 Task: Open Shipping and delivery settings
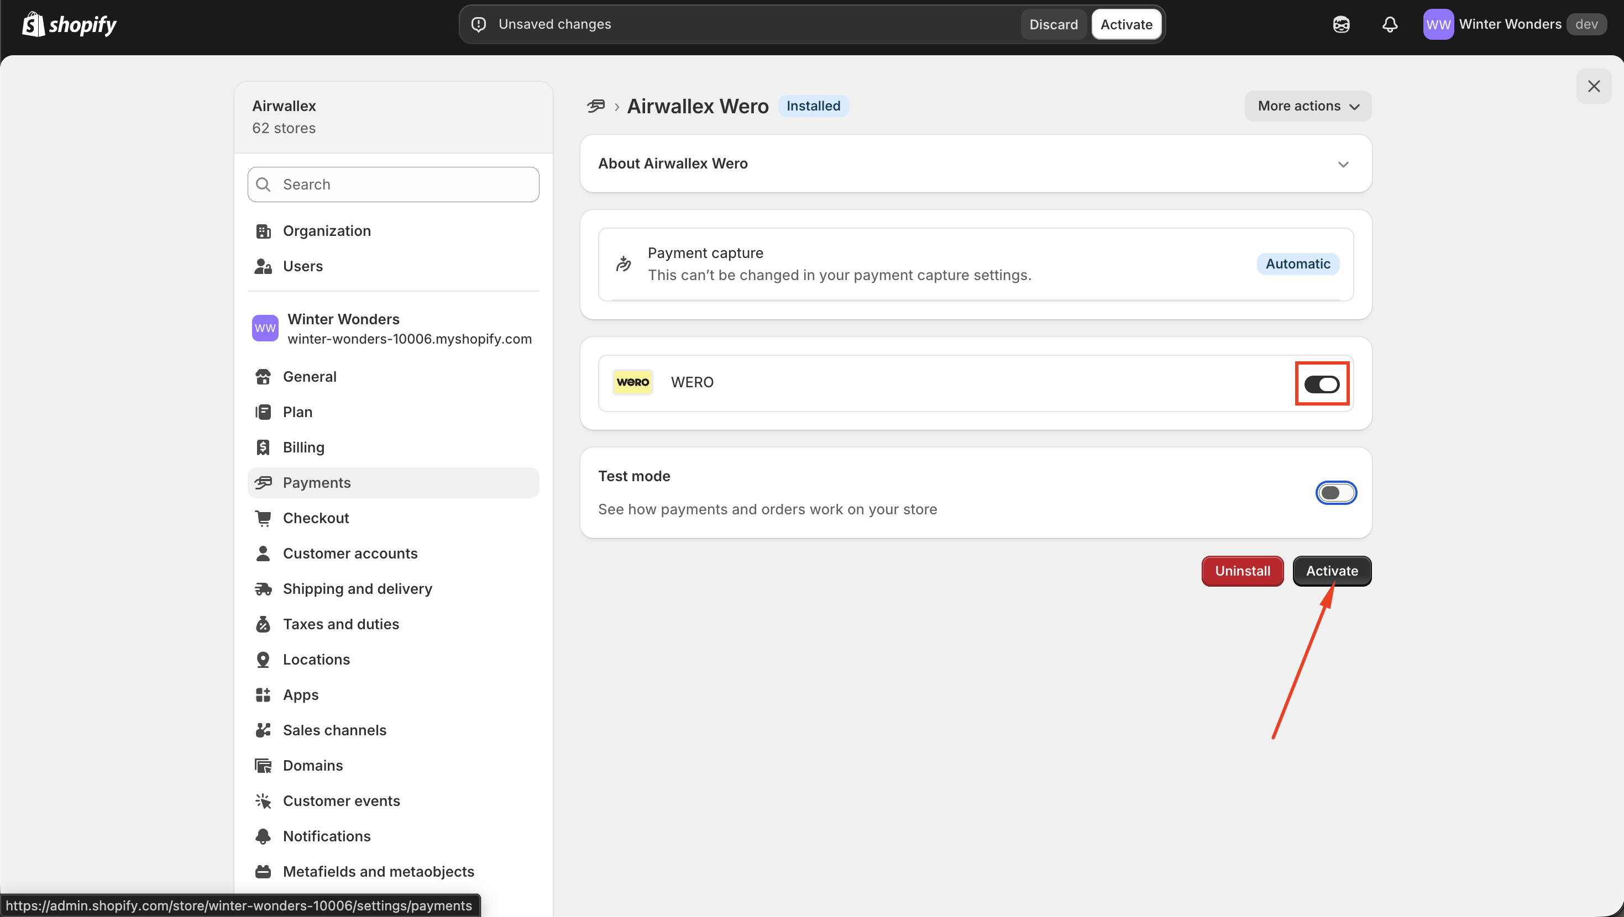click(x=394, y=589)
